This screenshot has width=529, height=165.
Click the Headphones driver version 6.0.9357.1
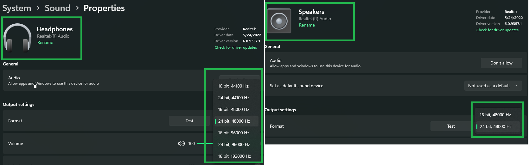[x=252, y=41]
